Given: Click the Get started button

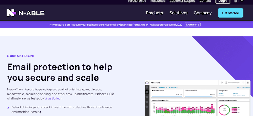Looking at the screenshot, I should click(230, 13).
